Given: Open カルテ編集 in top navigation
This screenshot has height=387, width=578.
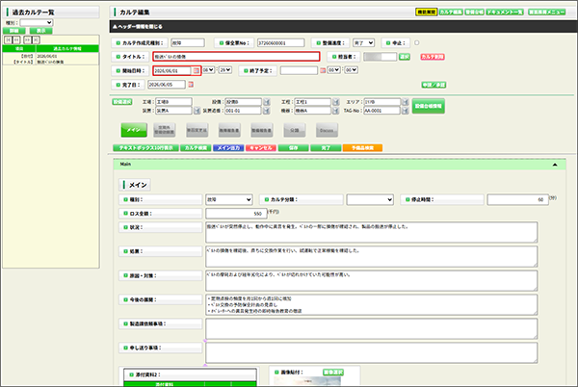Looking at the screenshot, I should pos(451,13).
